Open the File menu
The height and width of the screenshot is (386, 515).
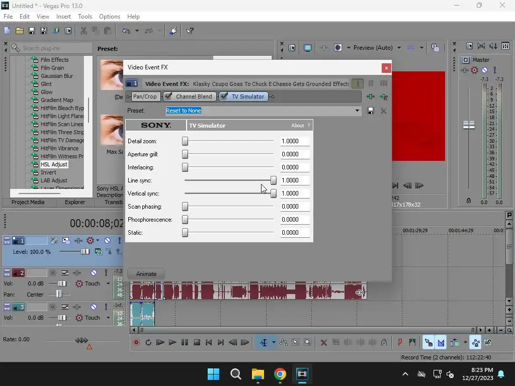point(8,17)
